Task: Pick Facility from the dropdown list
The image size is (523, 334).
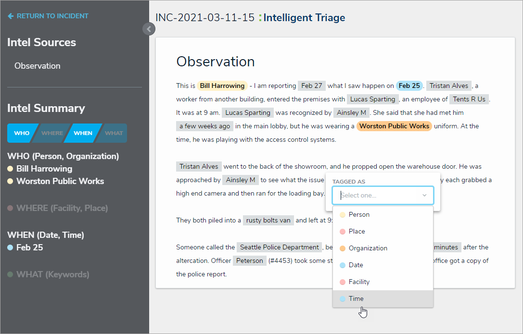Action: [359, 282]
